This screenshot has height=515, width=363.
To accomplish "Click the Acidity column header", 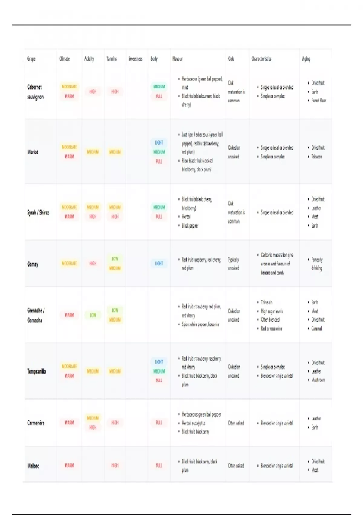I will tap(89, 59).
